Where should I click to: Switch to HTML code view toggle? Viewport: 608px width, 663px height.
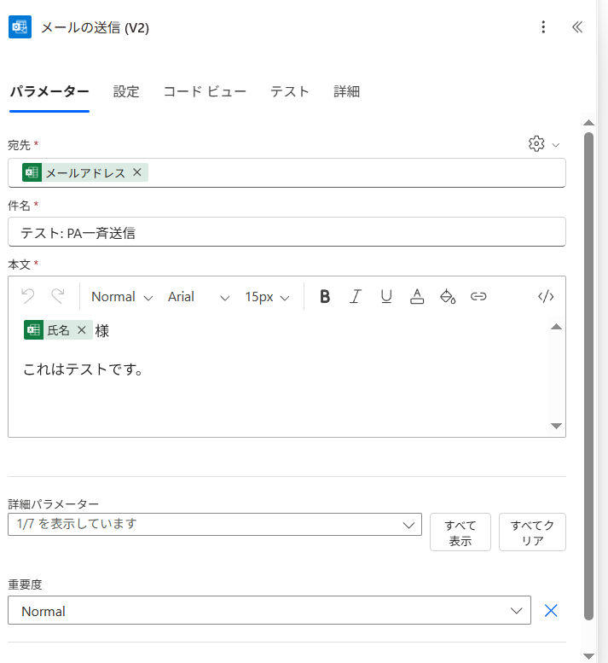tap(546, 296)
